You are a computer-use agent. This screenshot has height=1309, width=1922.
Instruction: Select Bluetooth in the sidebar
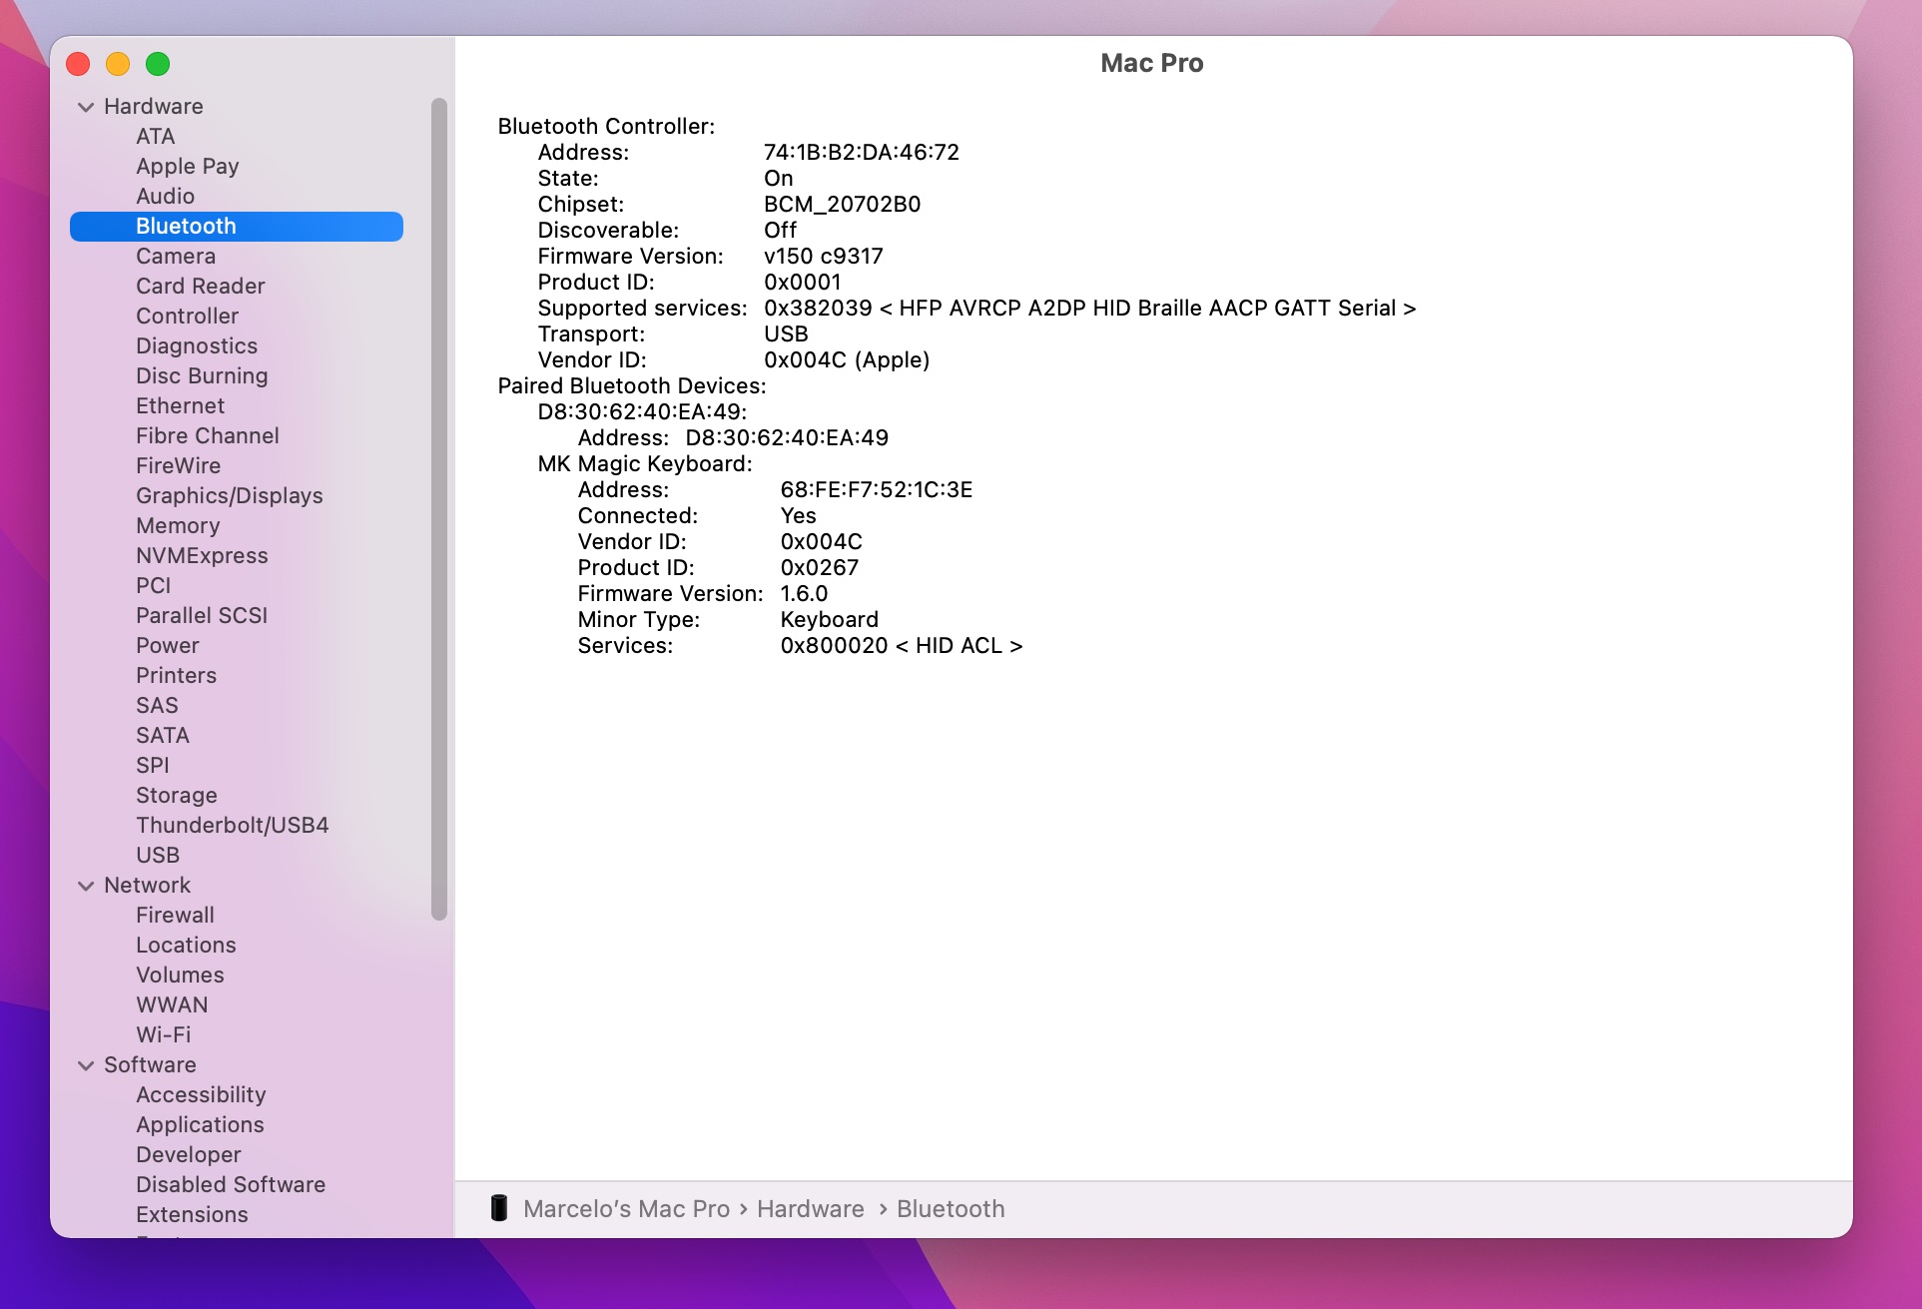[186, 227]
